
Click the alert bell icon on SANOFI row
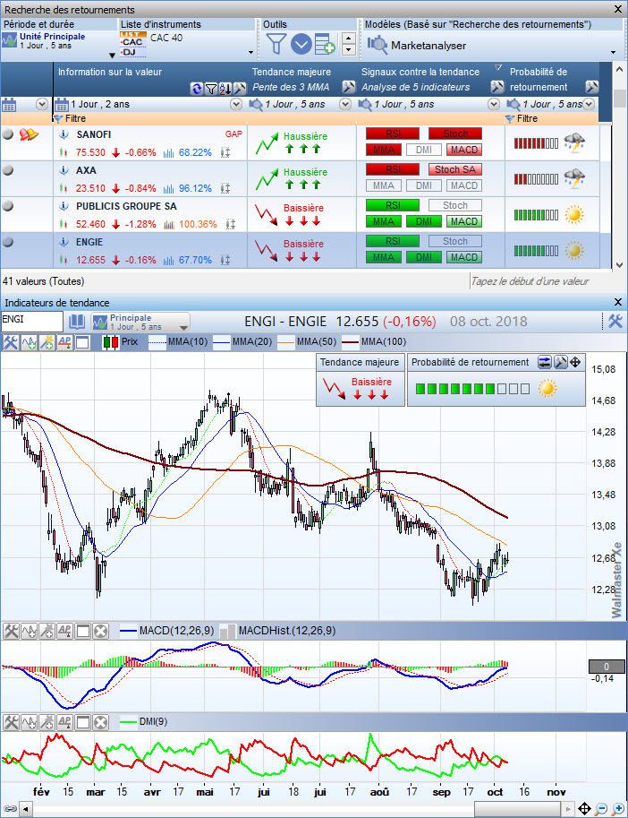click(x=29, y=134)
